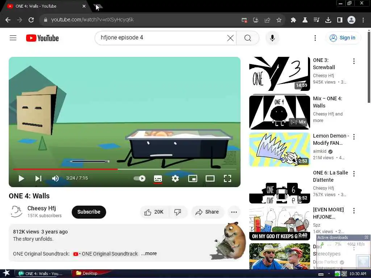Viewport: 371px width, 278px height.
Task: Enable miniplayer mode
Action: [x=193, y=178]
